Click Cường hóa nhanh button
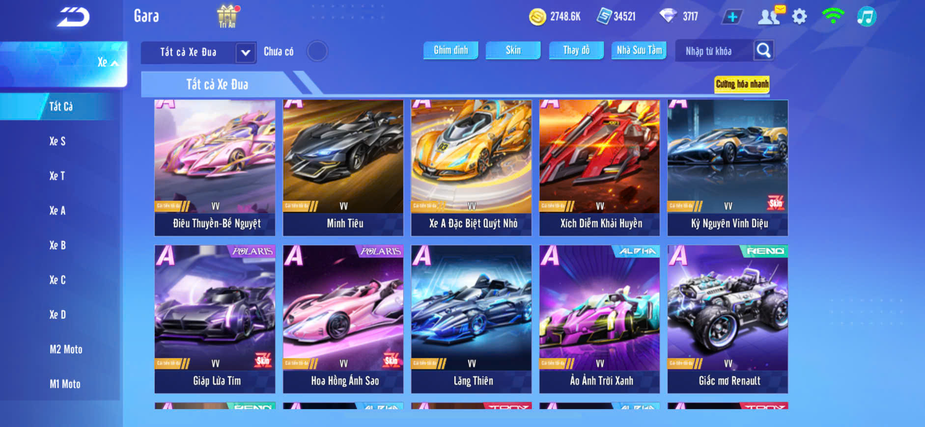Viewport: 925px width, 427px height. (x=742, y=84)
